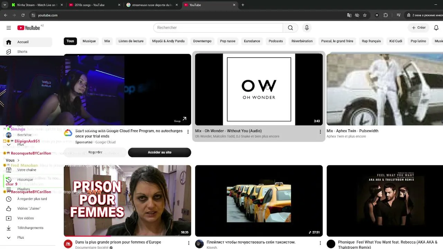Close the 2010s songs tab

point(119,5)
